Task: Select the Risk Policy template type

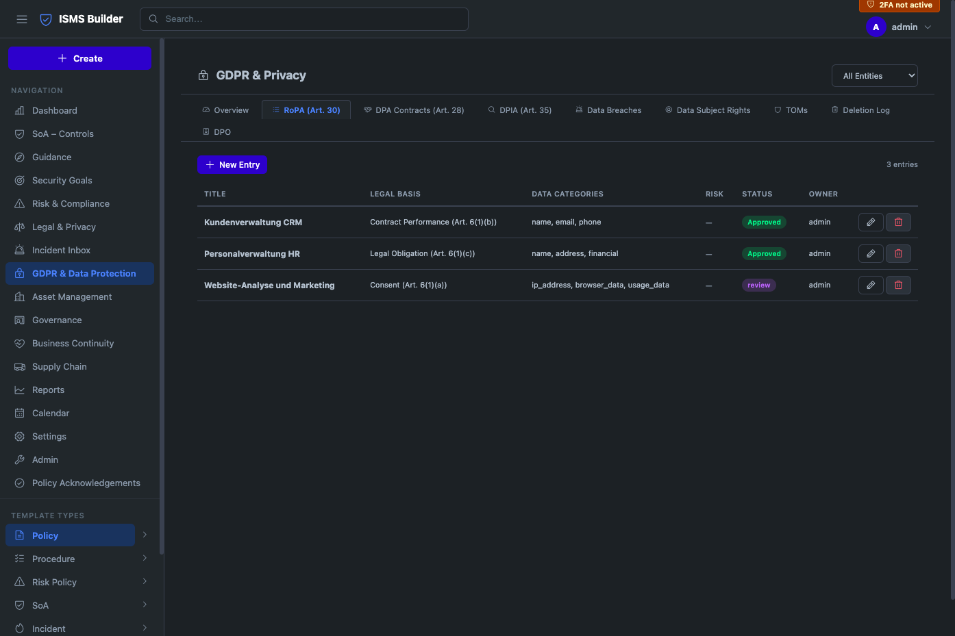Action: pos(70,582)
